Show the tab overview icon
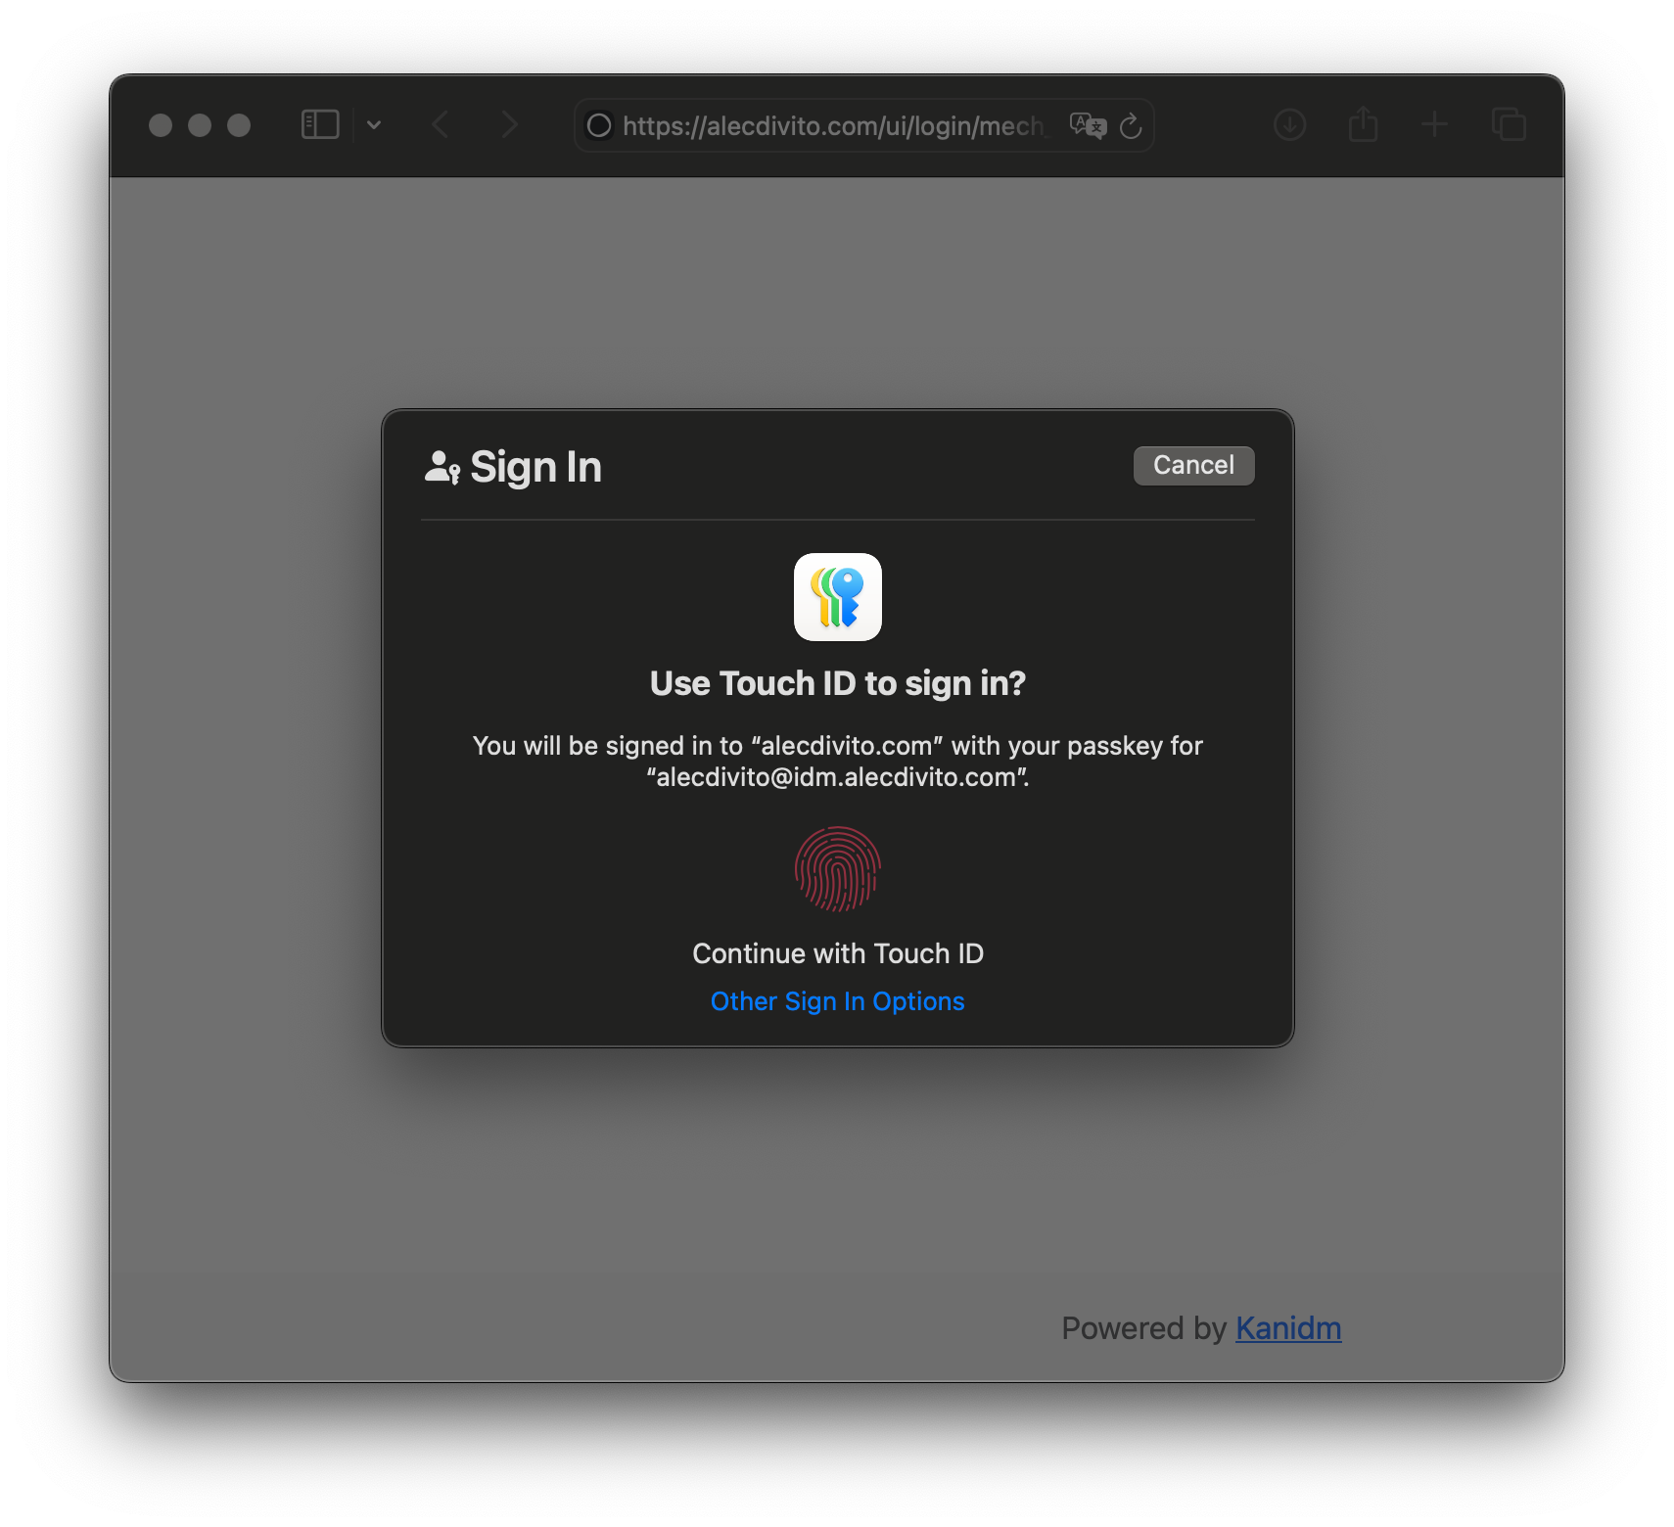The height and width of the screenshot is (1527, 1674). [1509, 124]
